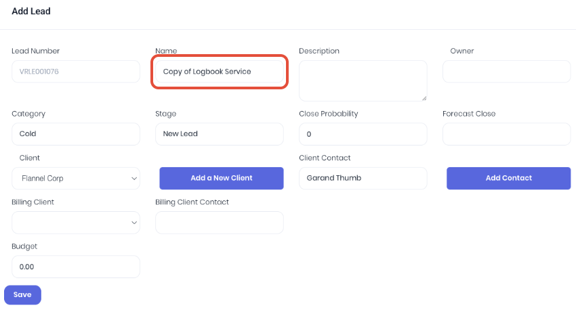This screenshot has height=312, width=576.
Task: Click the Add Lead heading
Action: point(31,12)
